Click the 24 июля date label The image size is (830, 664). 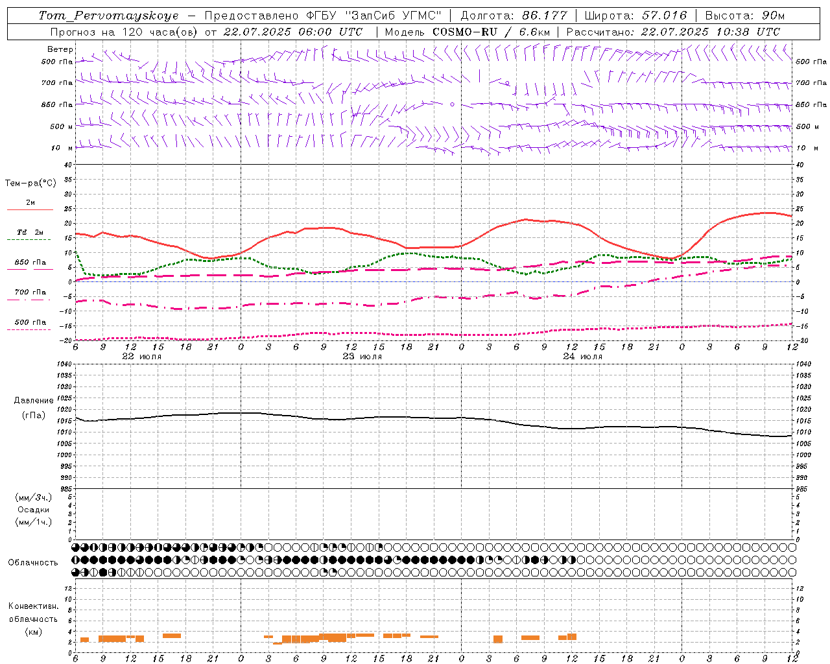pos(583,357)
